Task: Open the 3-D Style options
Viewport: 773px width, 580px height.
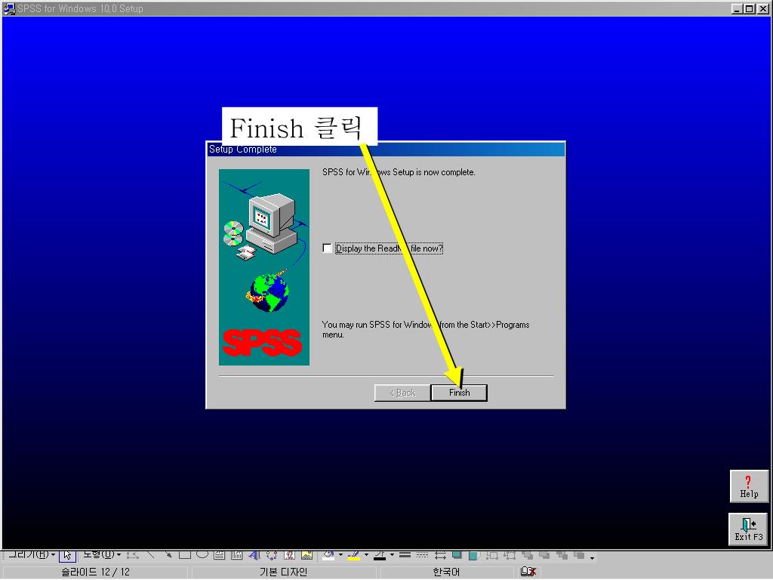Action: (x=473, y=555)
